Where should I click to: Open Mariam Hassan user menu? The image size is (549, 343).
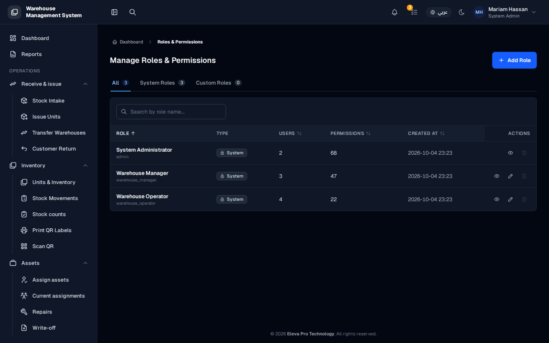click(505, 12)
